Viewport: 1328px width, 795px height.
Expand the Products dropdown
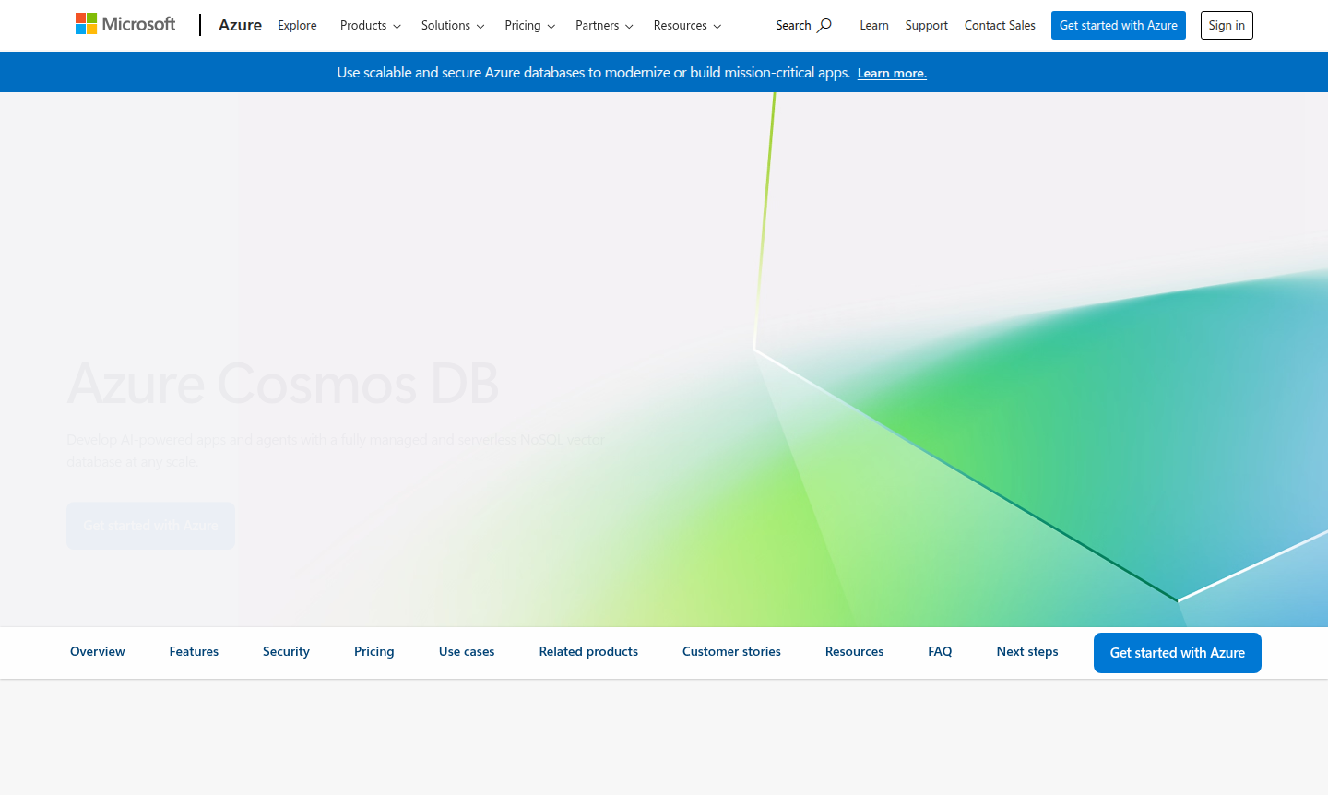(x=369, y=26)
